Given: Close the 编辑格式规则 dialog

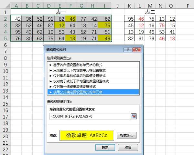Looking at the screenshot, I should pyautogui.click(x=137, y=49).
